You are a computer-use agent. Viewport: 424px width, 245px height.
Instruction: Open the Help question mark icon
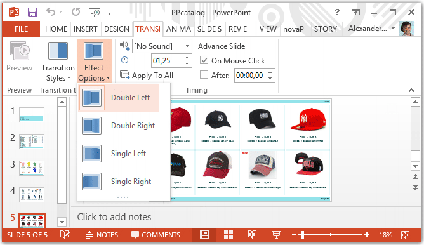tap(337, 12)
